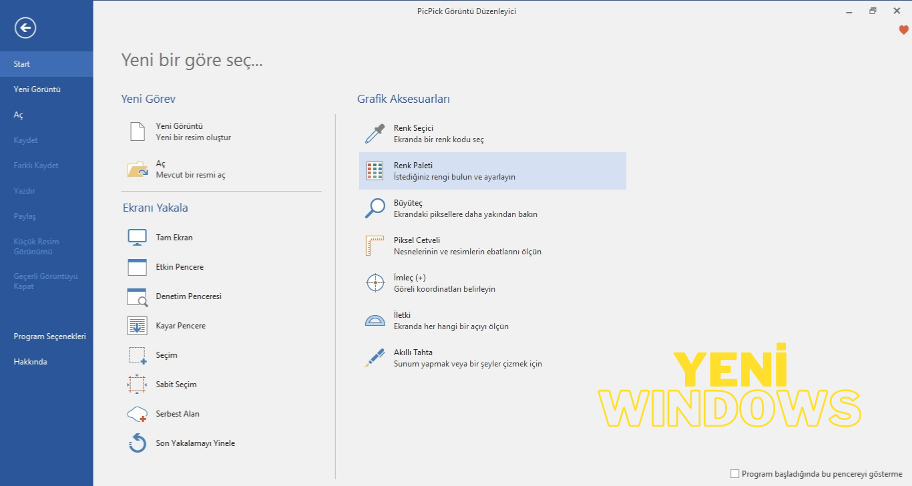Screen dimensions: 912x486
Task: Click the heart icon at top right
Action: (x=904, y=30)
